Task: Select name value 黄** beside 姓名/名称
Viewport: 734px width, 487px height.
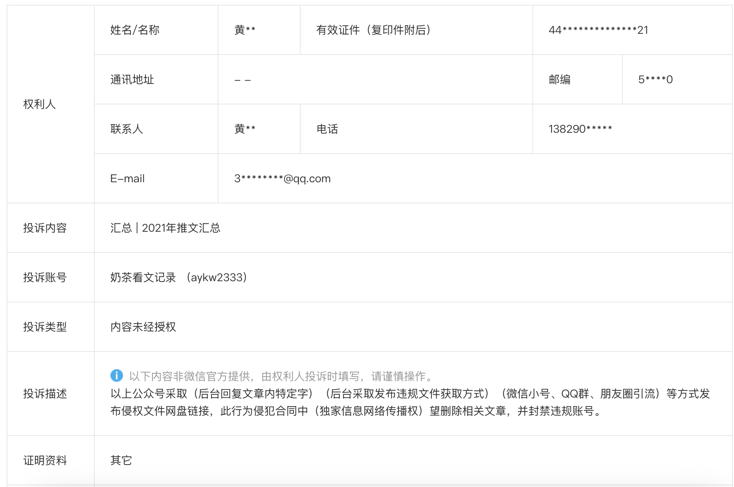Action: [245, 30]
